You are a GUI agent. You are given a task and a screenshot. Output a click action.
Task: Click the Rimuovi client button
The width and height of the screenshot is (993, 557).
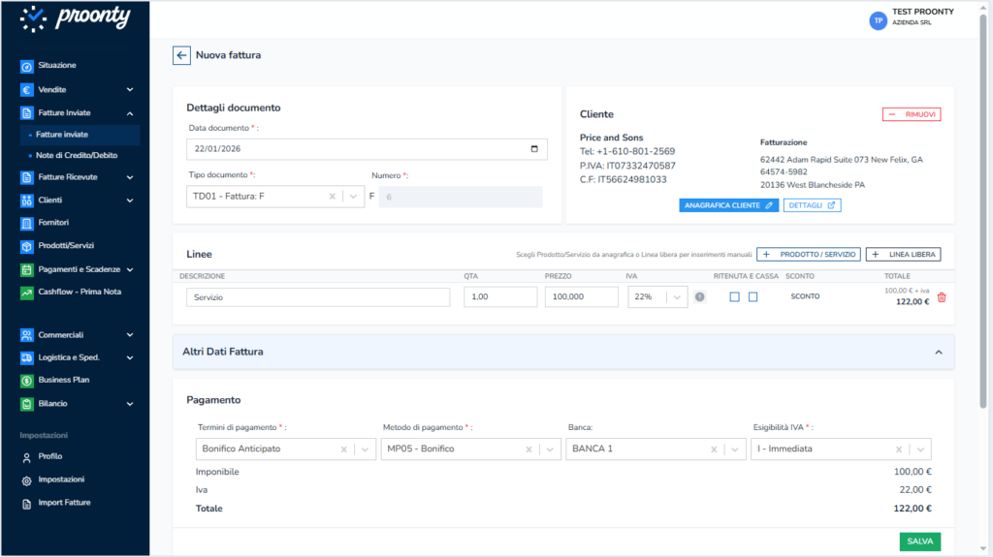(912, 114)
